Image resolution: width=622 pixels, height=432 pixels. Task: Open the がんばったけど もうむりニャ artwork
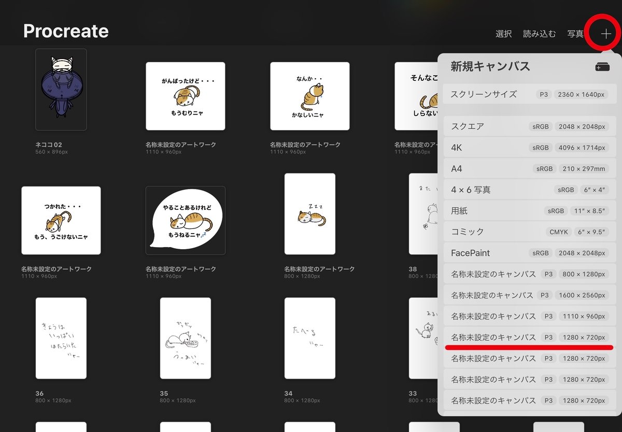click(186, 96)
